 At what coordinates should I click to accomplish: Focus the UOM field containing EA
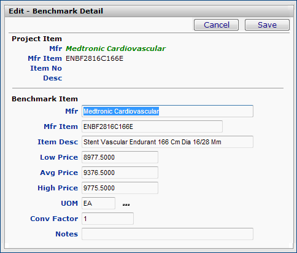(98, 203)
